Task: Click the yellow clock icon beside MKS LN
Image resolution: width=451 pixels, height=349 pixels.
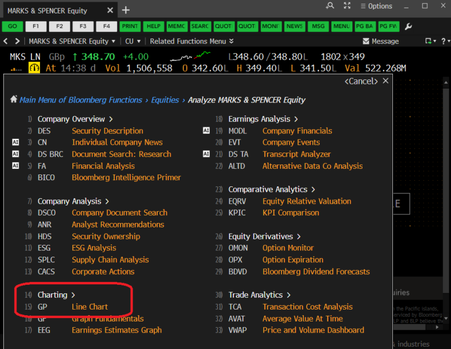Action: pyautogui.click(x=34, y=66)
